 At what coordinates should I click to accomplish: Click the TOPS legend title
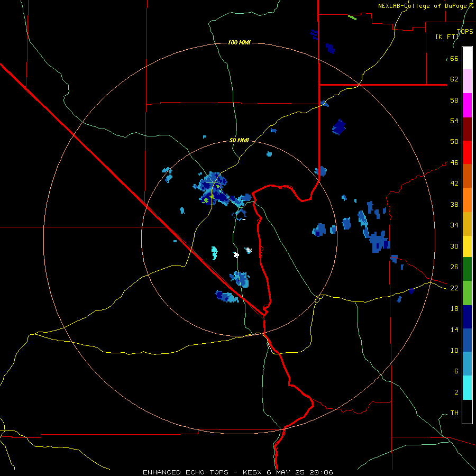[465, 32]
